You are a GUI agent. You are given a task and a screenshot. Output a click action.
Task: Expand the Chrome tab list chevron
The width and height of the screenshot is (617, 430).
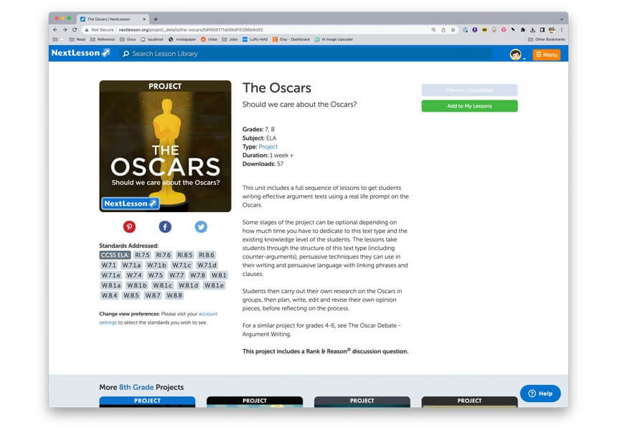[x=561, y=19]
